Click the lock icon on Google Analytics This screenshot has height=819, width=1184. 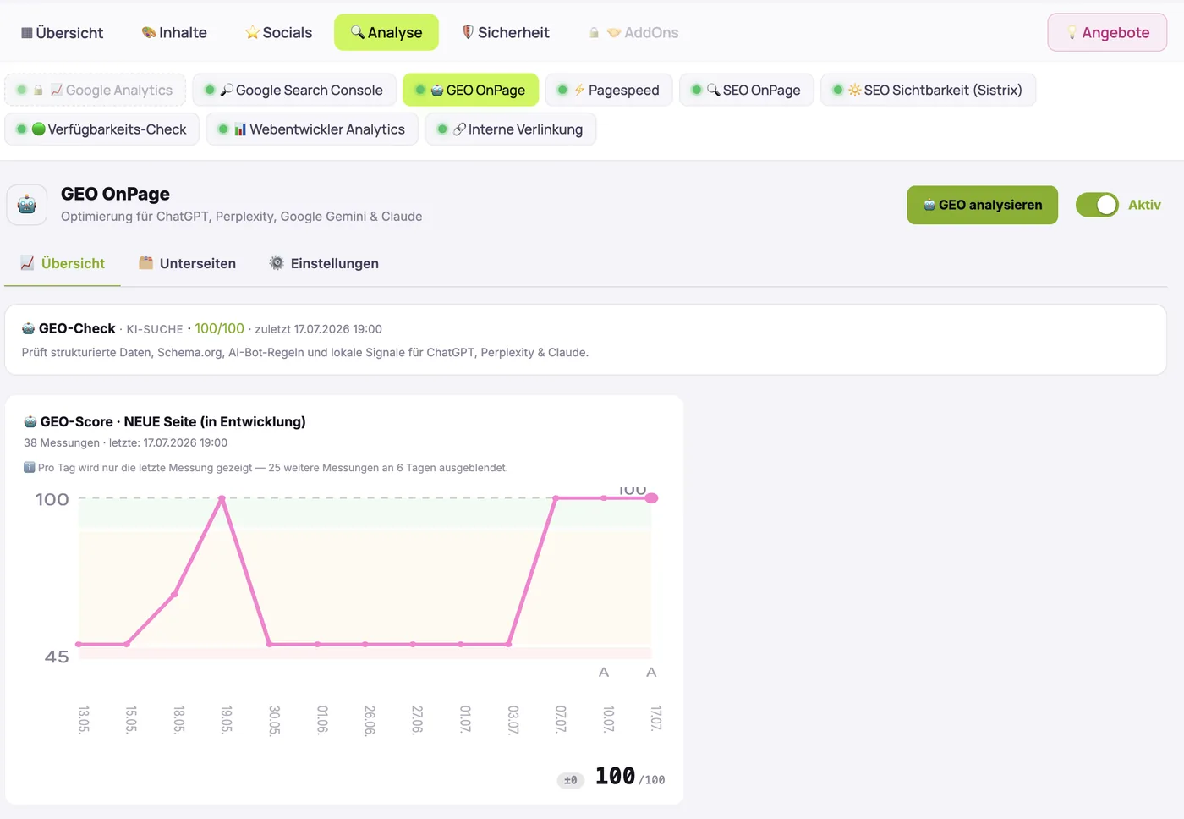point(38,90)
